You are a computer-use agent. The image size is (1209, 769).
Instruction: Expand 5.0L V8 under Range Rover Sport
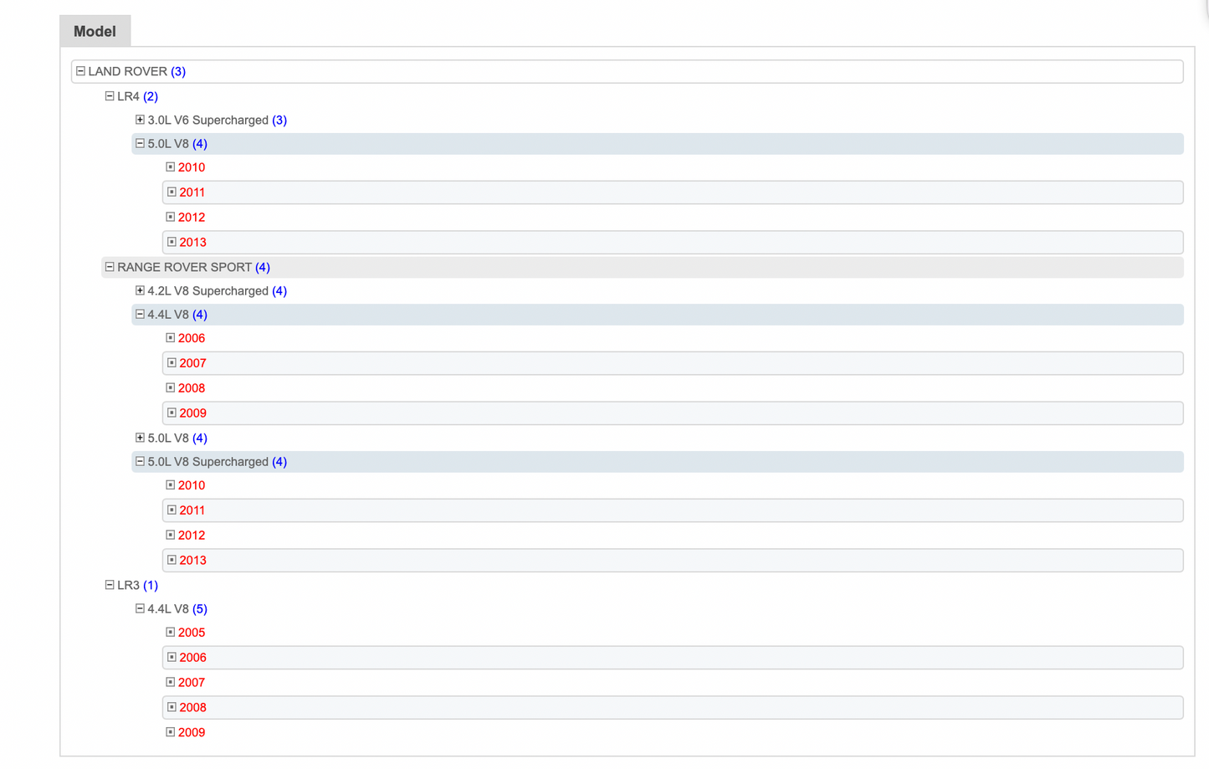(x=140, y=438)
